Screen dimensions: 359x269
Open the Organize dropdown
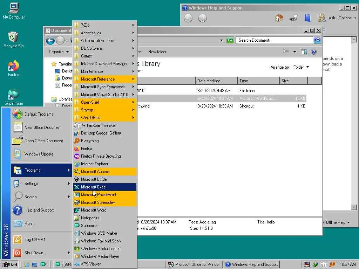point(59,52)
